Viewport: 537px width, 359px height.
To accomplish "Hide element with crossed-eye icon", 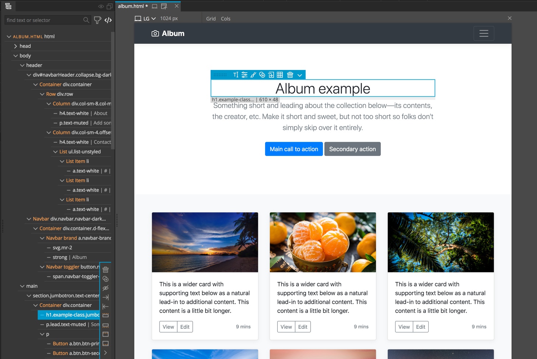I will (x=105, y=288).
